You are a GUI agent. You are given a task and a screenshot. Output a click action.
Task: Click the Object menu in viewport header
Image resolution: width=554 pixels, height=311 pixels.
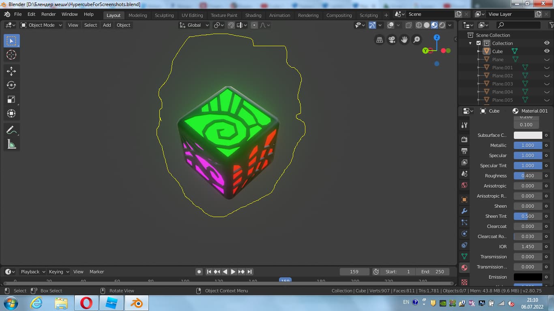point(123,25)
